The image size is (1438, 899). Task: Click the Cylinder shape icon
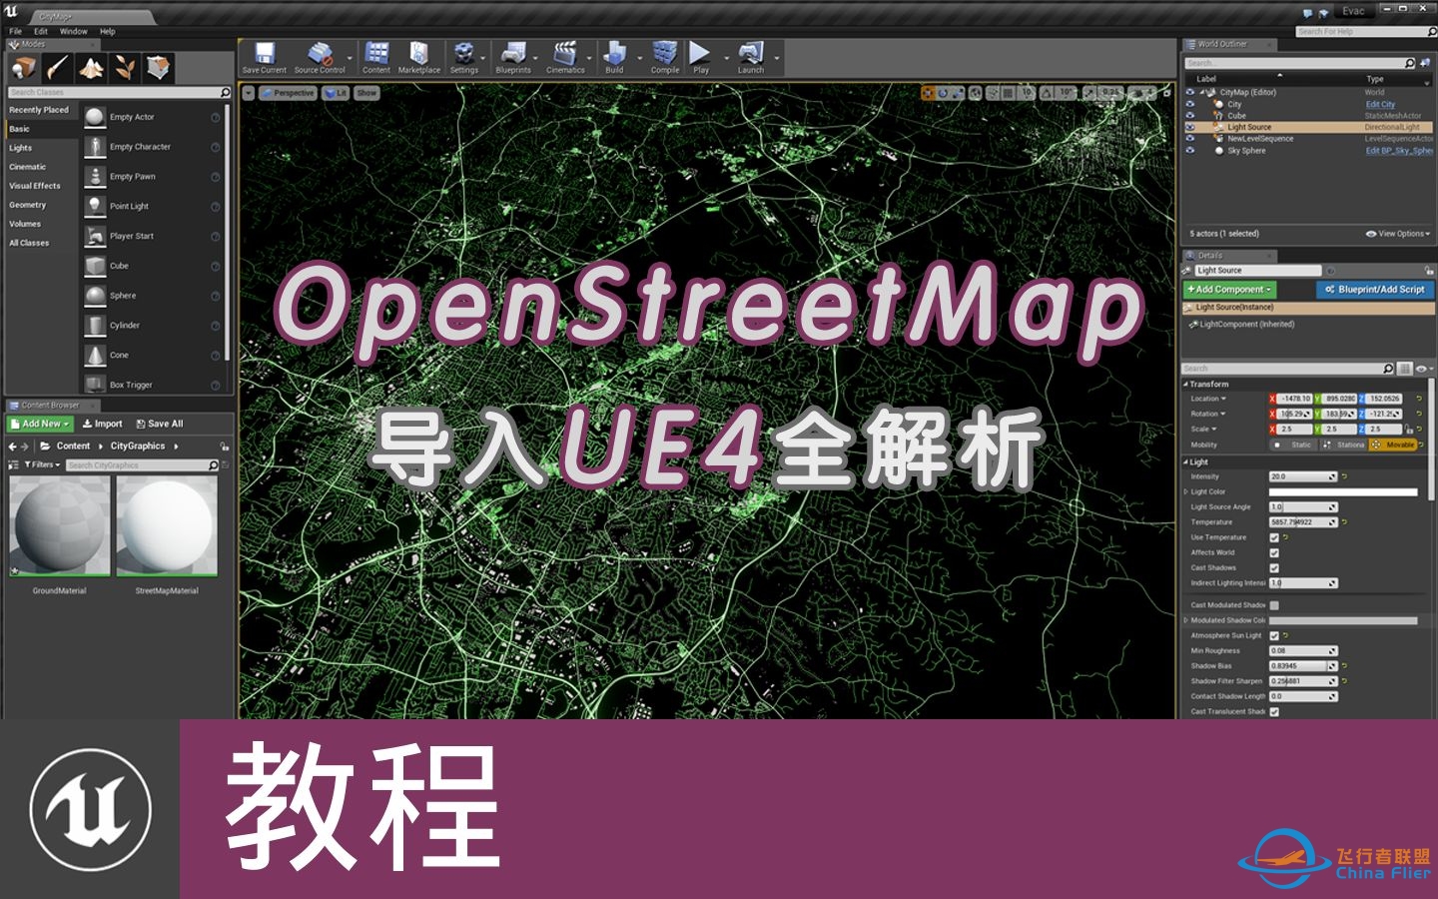[95, 325]
